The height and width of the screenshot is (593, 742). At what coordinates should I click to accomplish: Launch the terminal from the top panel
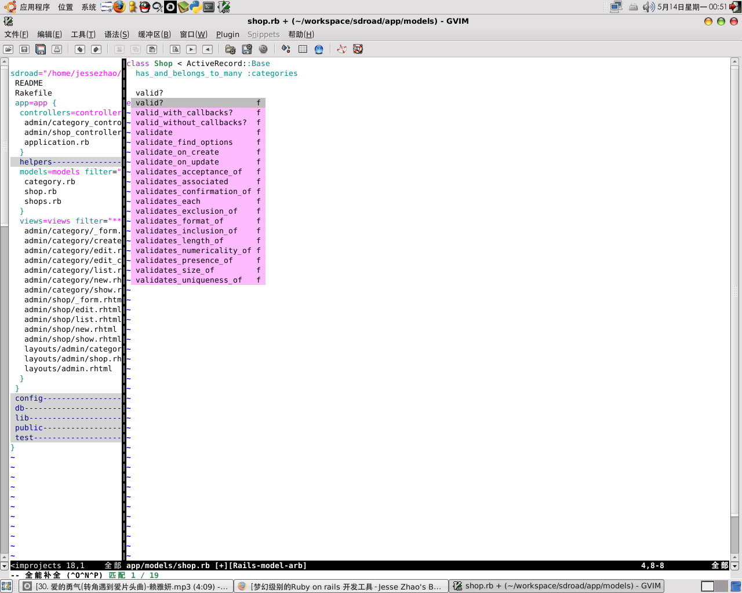(x=209, y=7)
